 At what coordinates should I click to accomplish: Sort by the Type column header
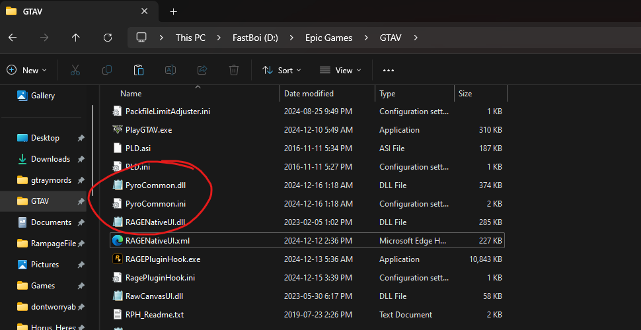[387, 94]
